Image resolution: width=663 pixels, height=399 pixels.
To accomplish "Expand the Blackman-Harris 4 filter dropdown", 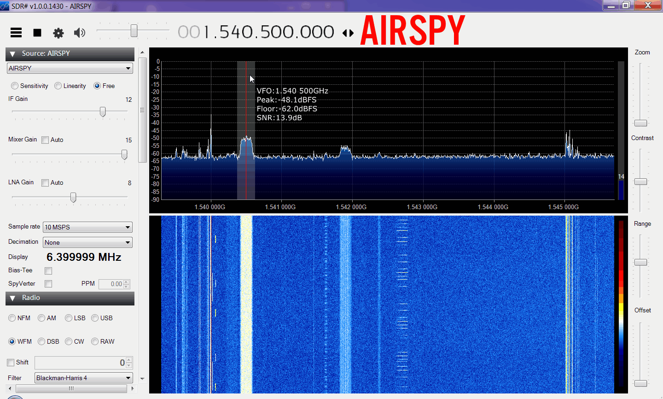I will click(x=84, y=378).
